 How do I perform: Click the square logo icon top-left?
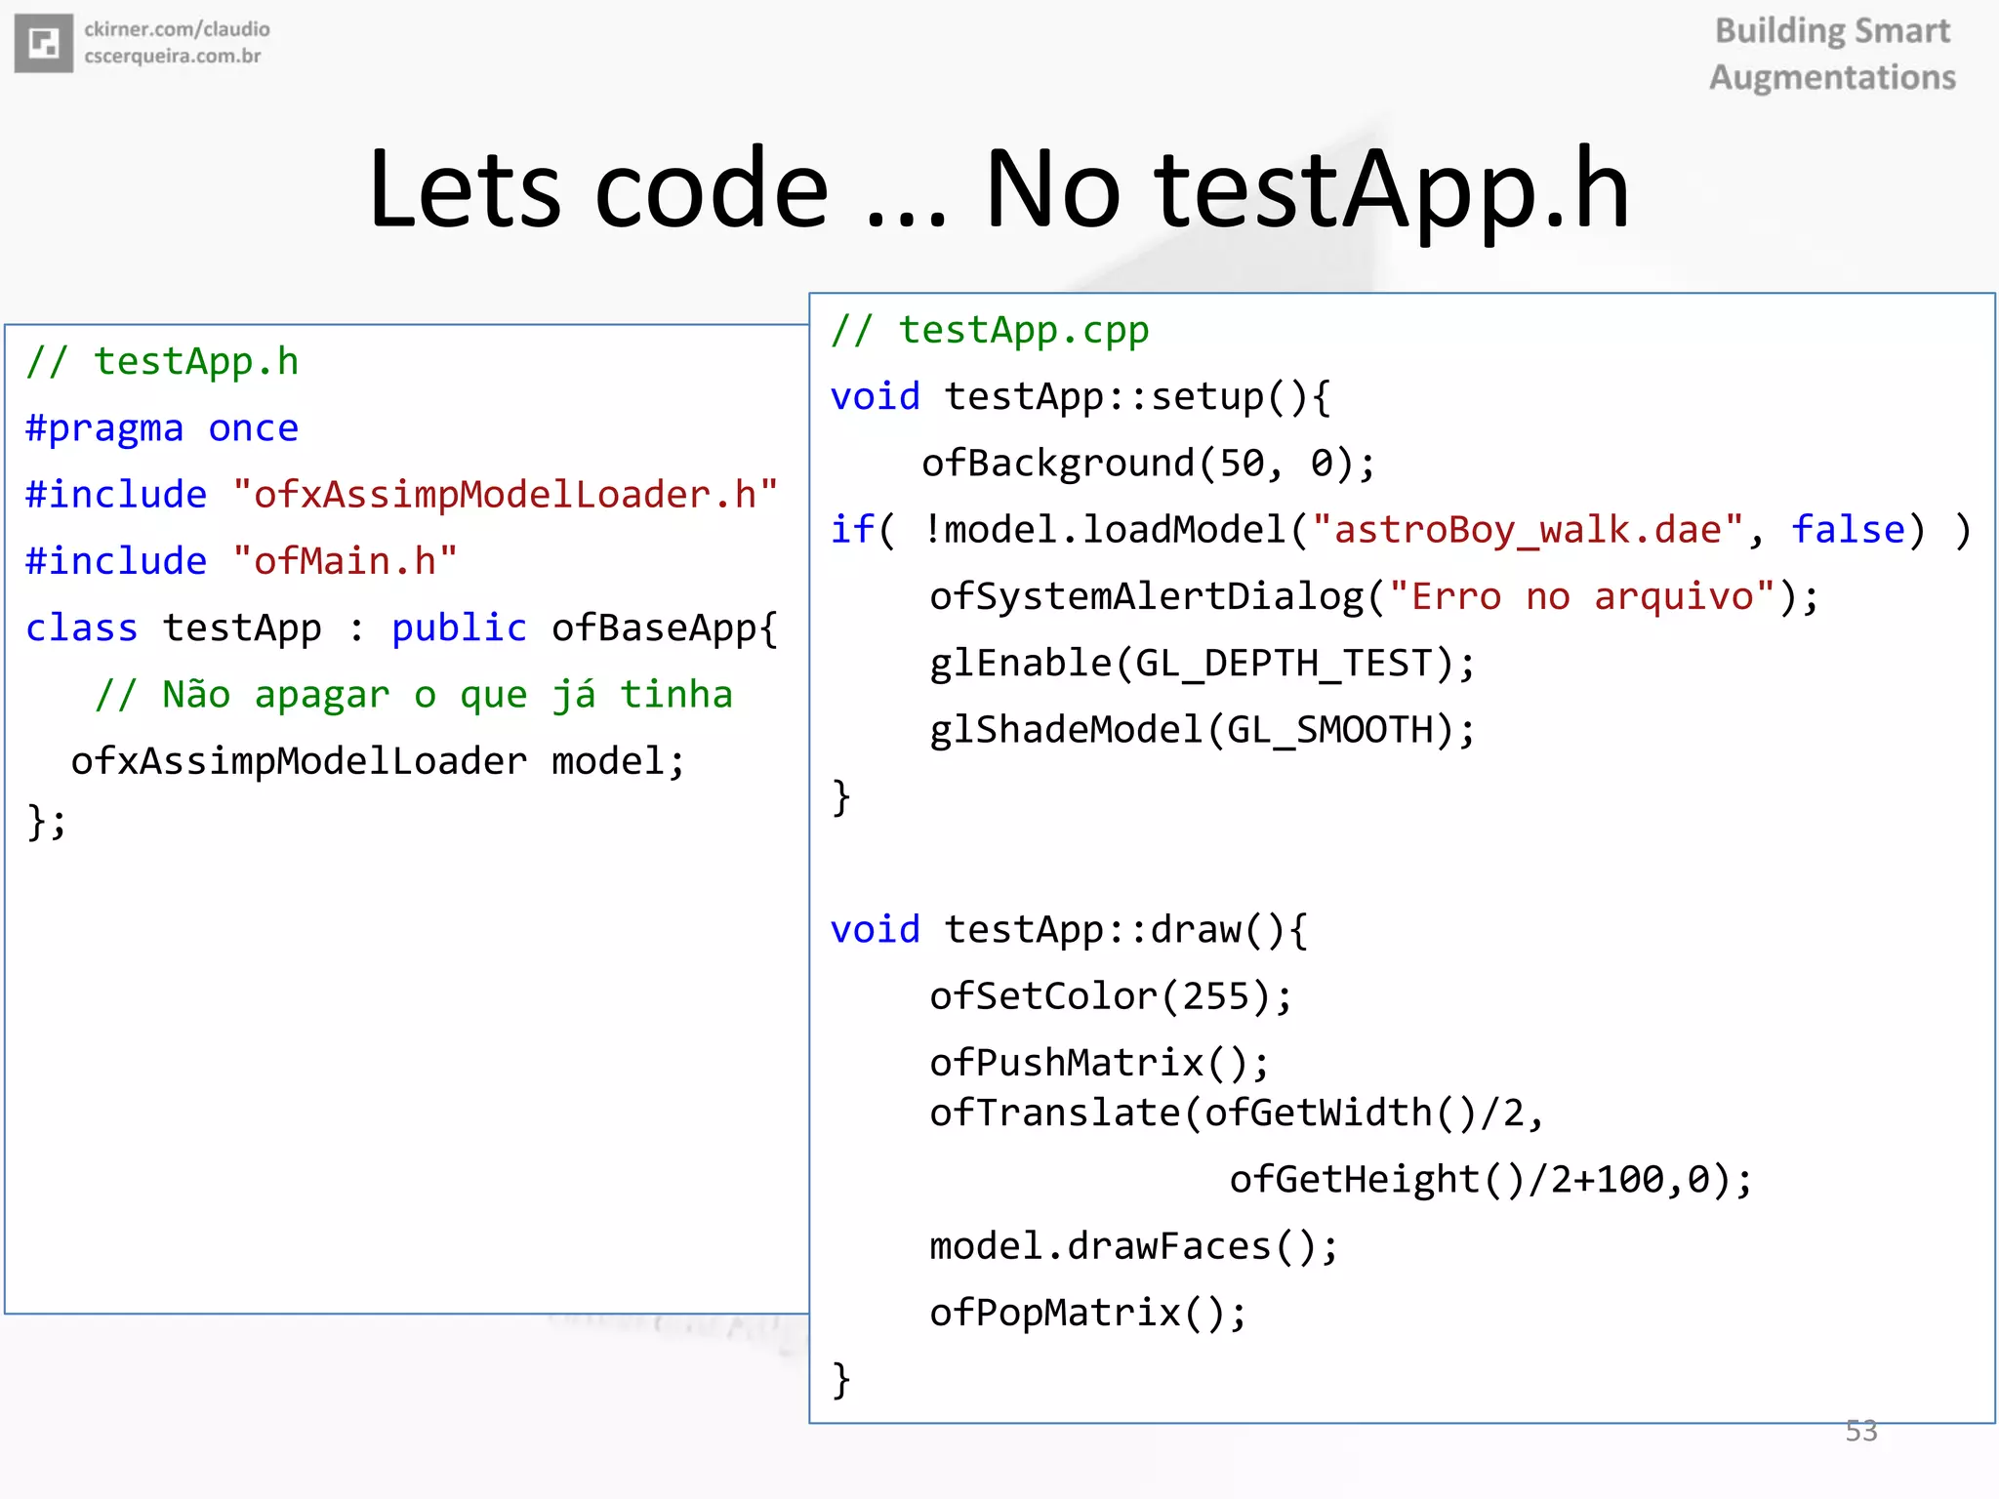(44, 43)
